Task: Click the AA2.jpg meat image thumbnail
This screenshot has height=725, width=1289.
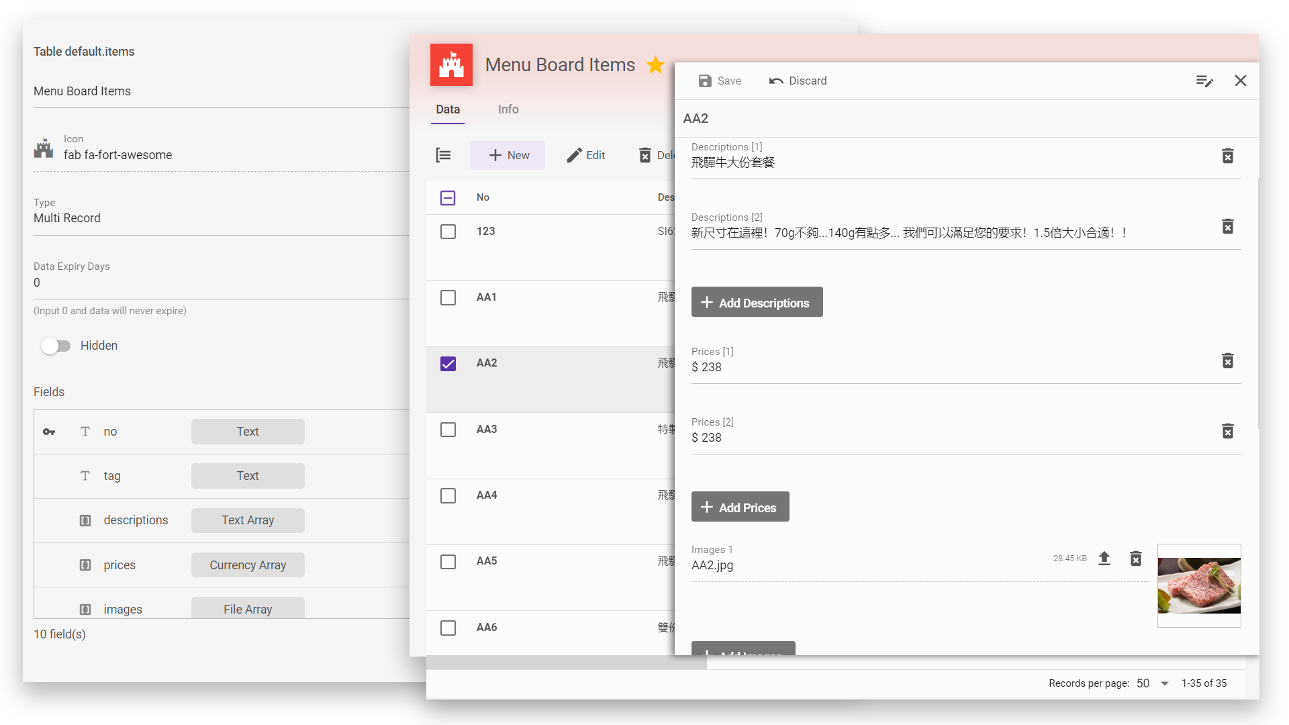Action: coord(1199,585)
